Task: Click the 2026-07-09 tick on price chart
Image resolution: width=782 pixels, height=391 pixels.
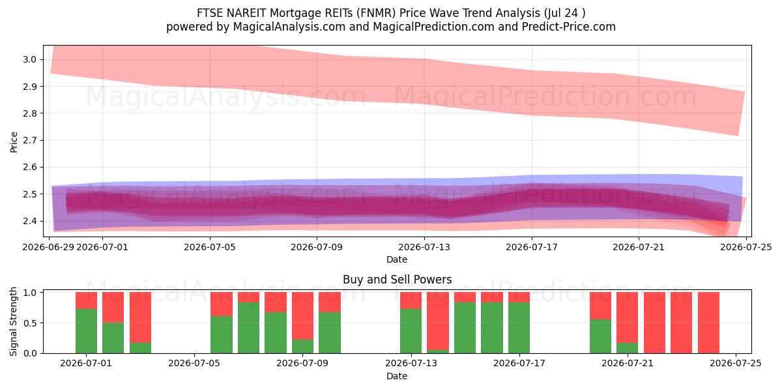Action: (317, 247)
